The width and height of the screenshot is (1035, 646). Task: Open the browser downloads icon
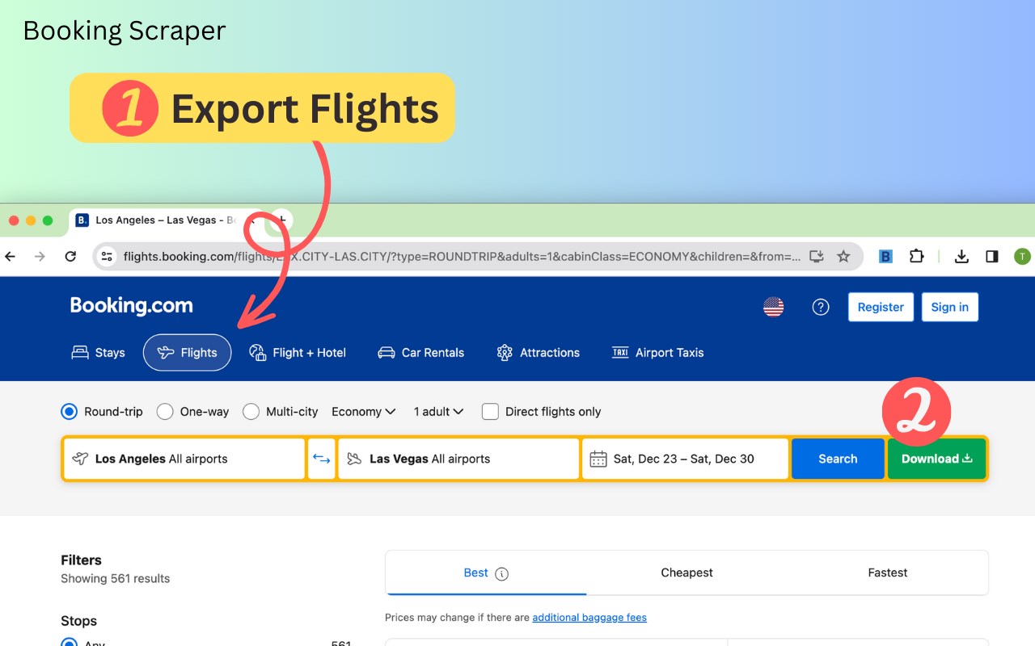coord(961,257)
